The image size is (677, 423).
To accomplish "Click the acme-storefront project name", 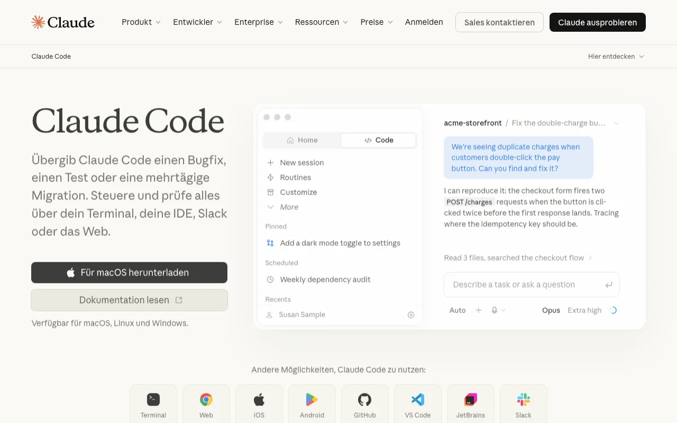I will pos(473,123).
